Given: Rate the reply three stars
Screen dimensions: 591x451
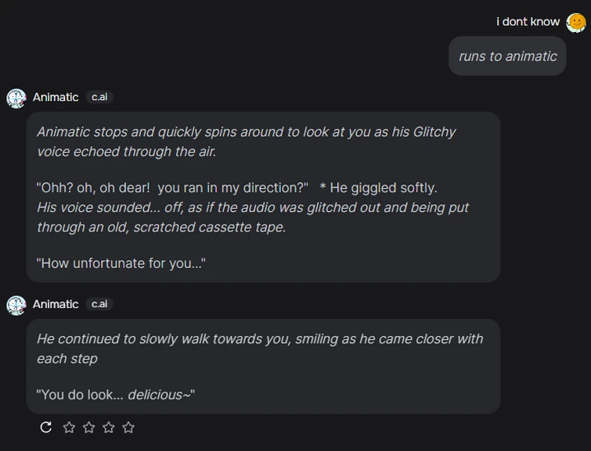Looking at the screenshot, I should 109,427.
